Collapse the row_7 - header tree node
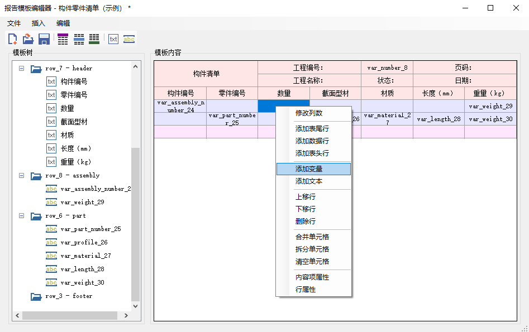The width and height of the screenshot is (529, 332). pos(22,68)
